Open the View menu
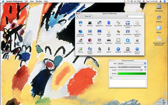Image resolution: width=168 pixels, height=105 pixels. (32, 1)
